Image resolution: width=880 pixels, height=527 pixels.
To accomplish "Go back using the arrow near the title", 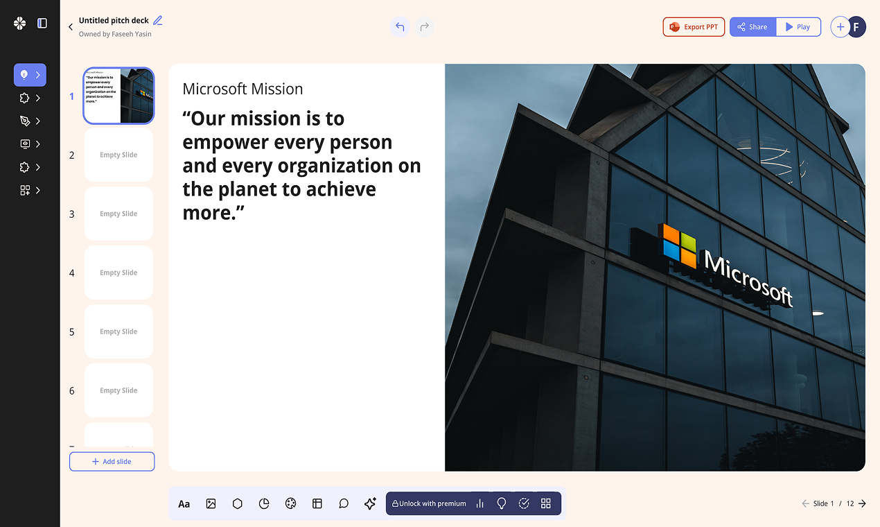I will [71, 27].
